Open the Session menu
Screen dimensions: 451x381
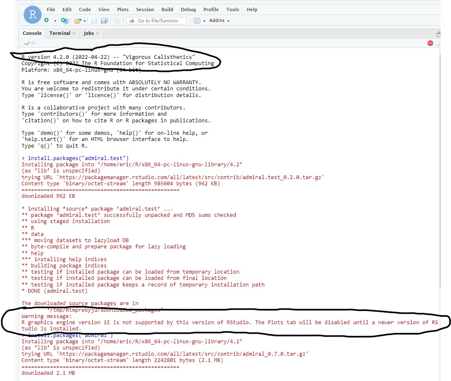click(145, 9)
